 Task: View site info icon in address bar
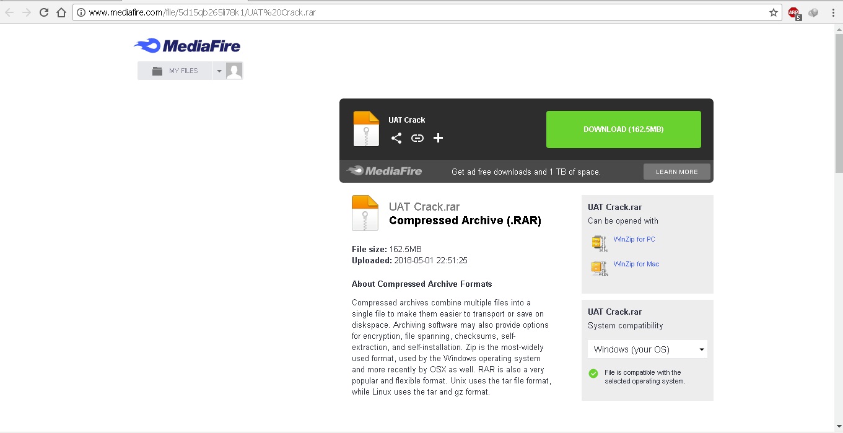(81, 12)
